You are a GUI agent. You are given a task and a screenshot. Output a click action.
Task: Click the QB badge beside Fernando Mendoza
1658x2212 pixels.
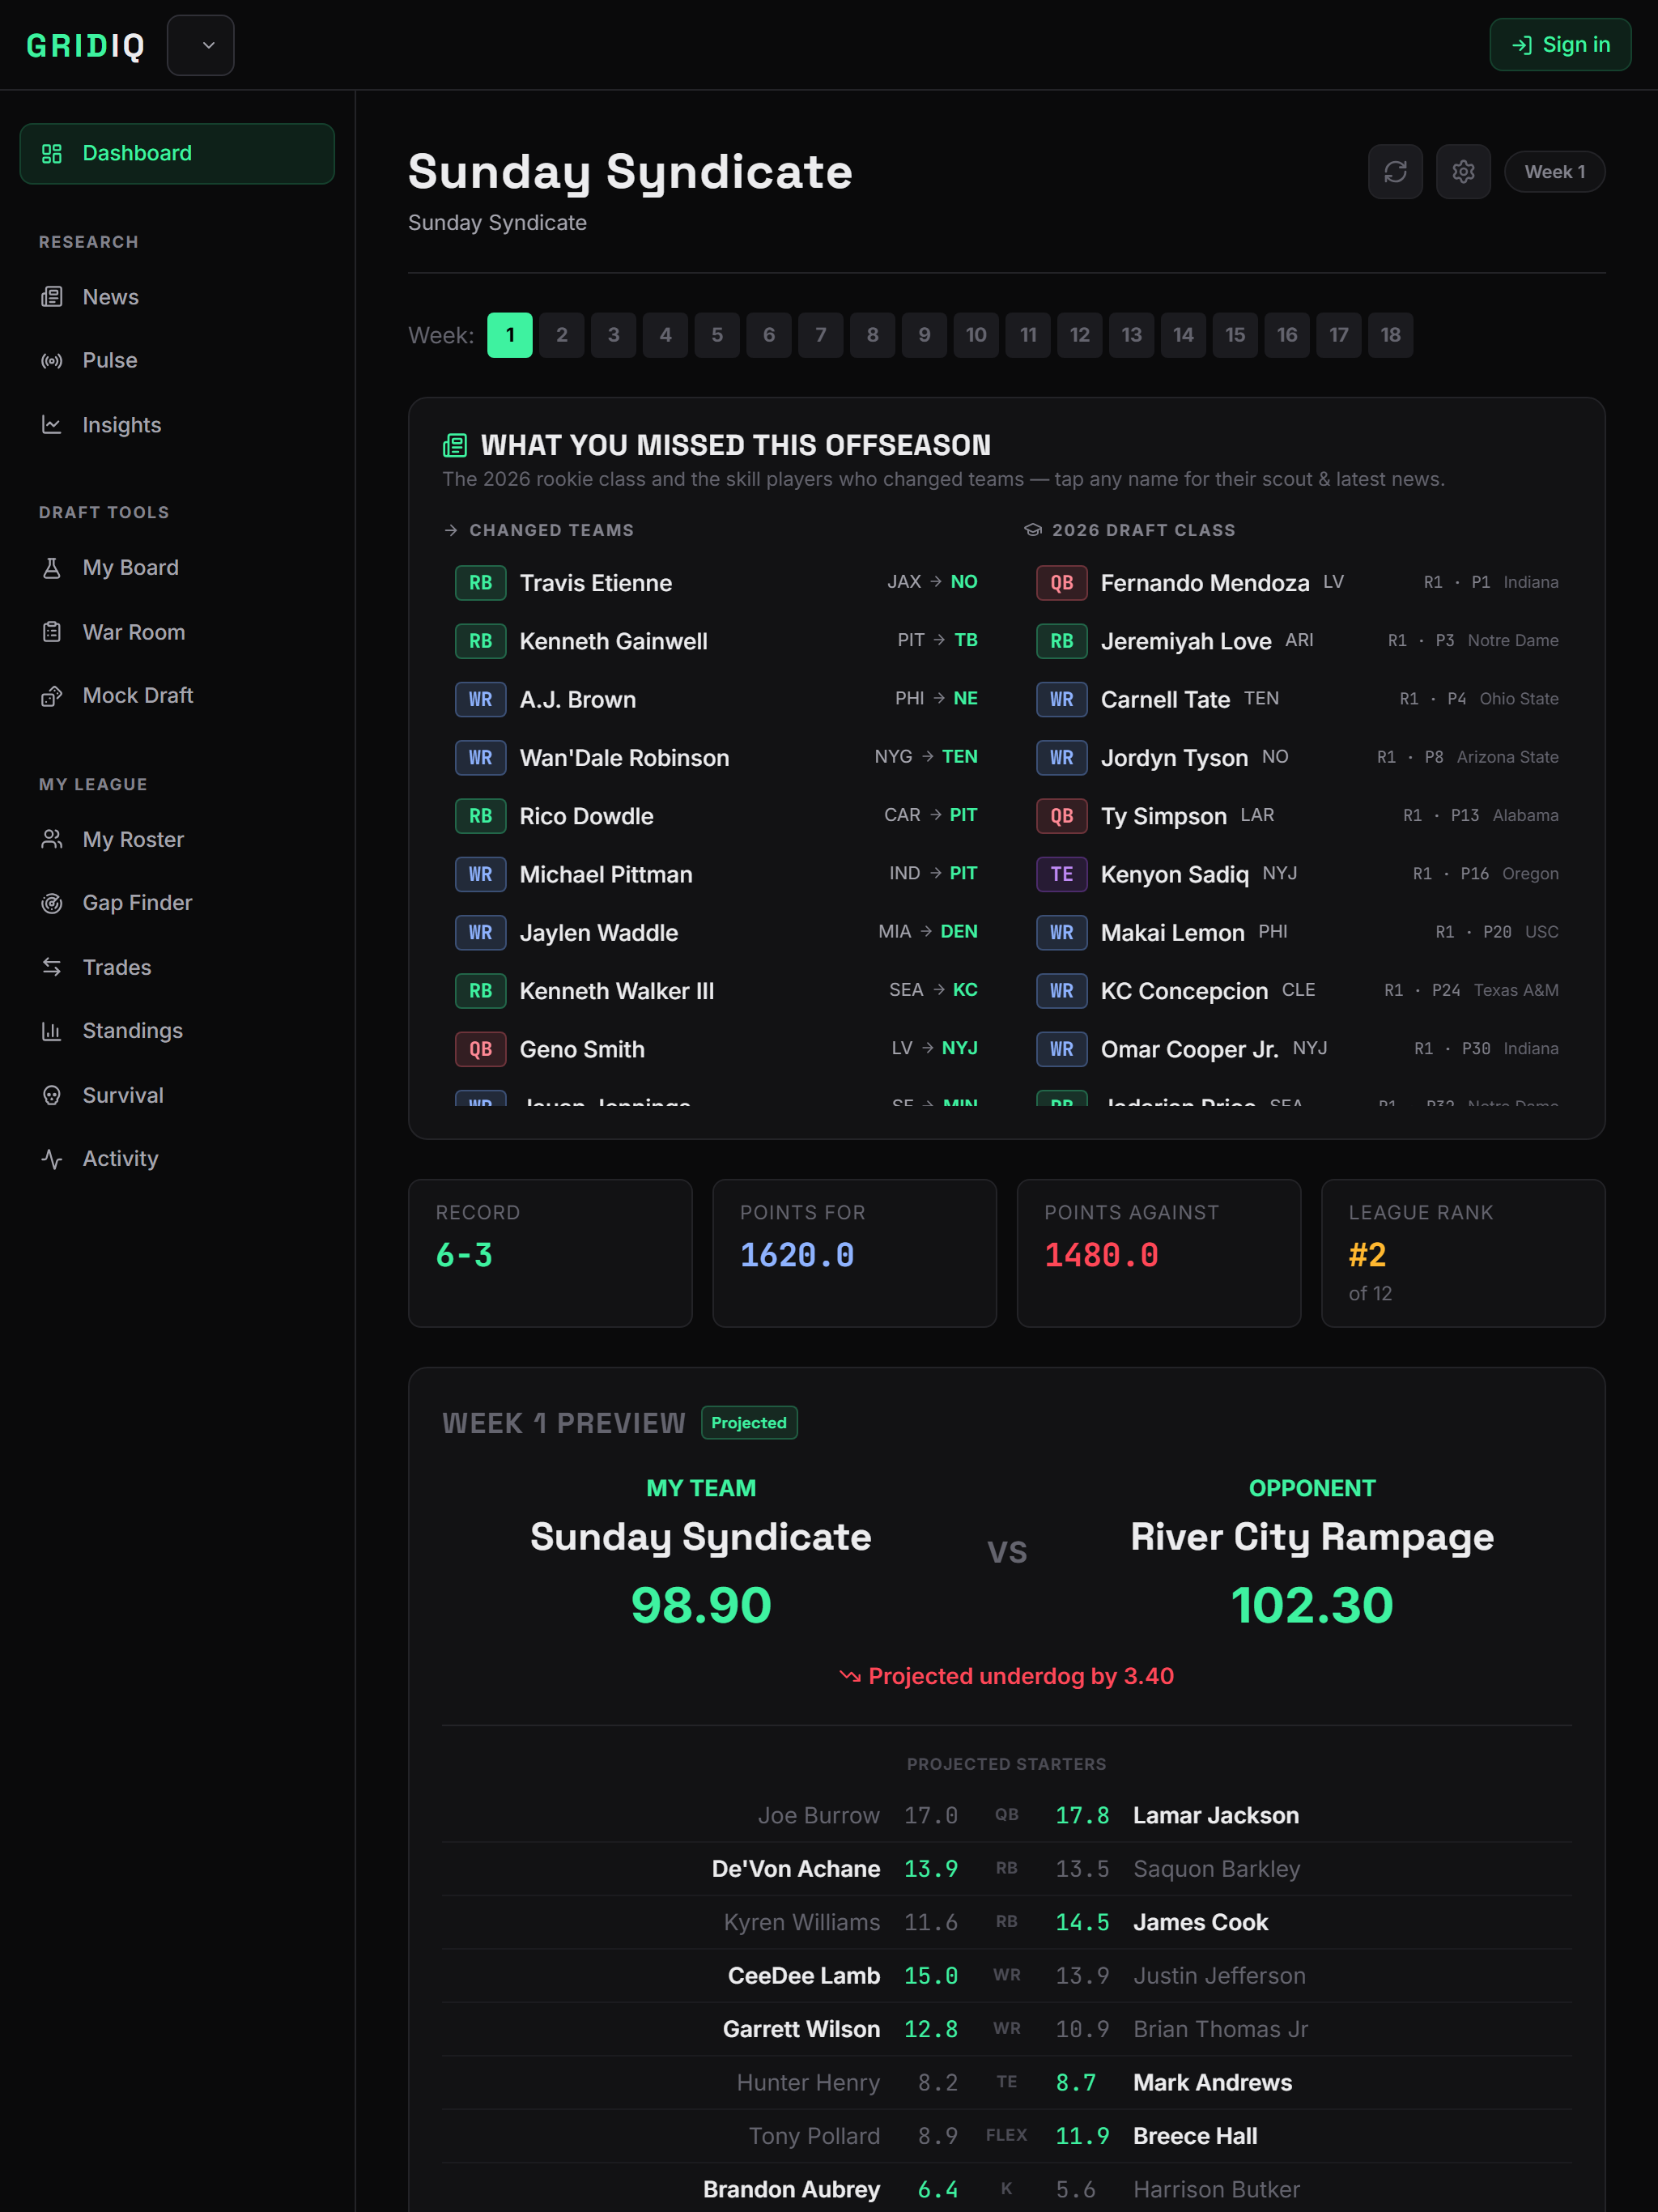tap(1061, 583)
